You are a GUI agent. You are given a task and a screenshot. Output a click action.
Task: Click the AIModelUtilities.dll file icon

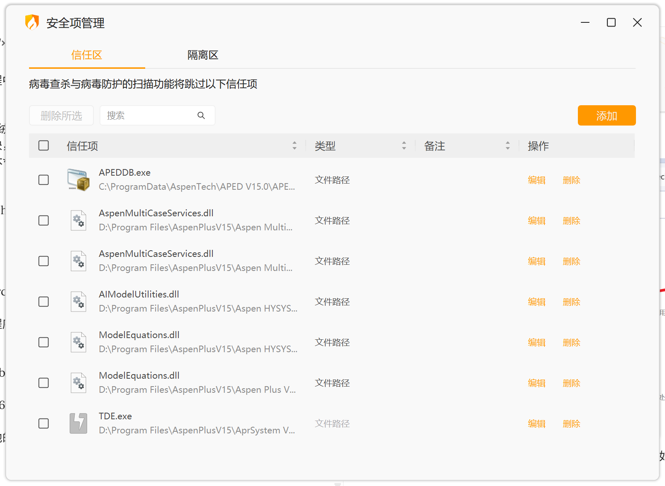(78, 301)
